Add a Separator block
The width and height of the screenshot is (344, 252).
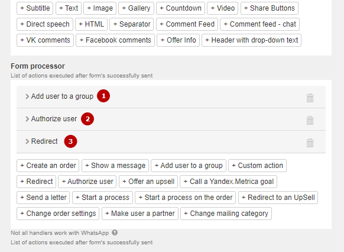pyautogui.click(x=132, y=24)
